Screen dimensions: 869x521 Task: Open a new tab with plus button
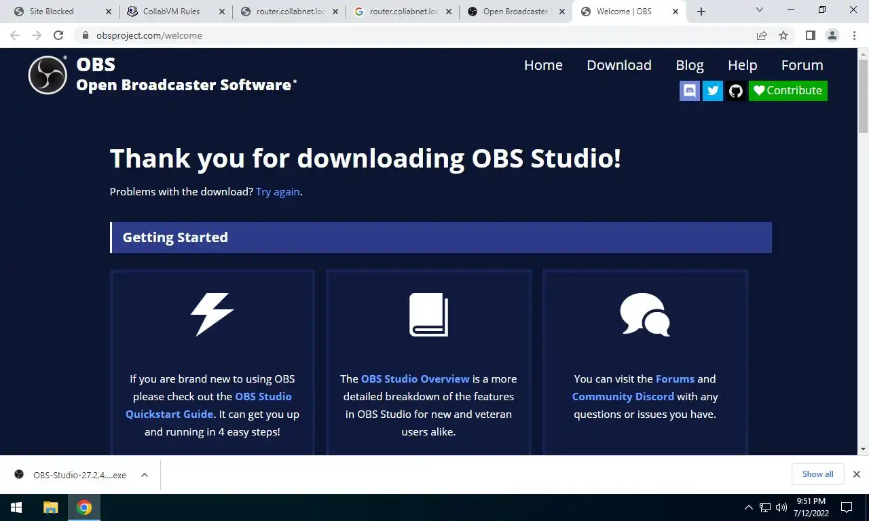pos(701,12)
